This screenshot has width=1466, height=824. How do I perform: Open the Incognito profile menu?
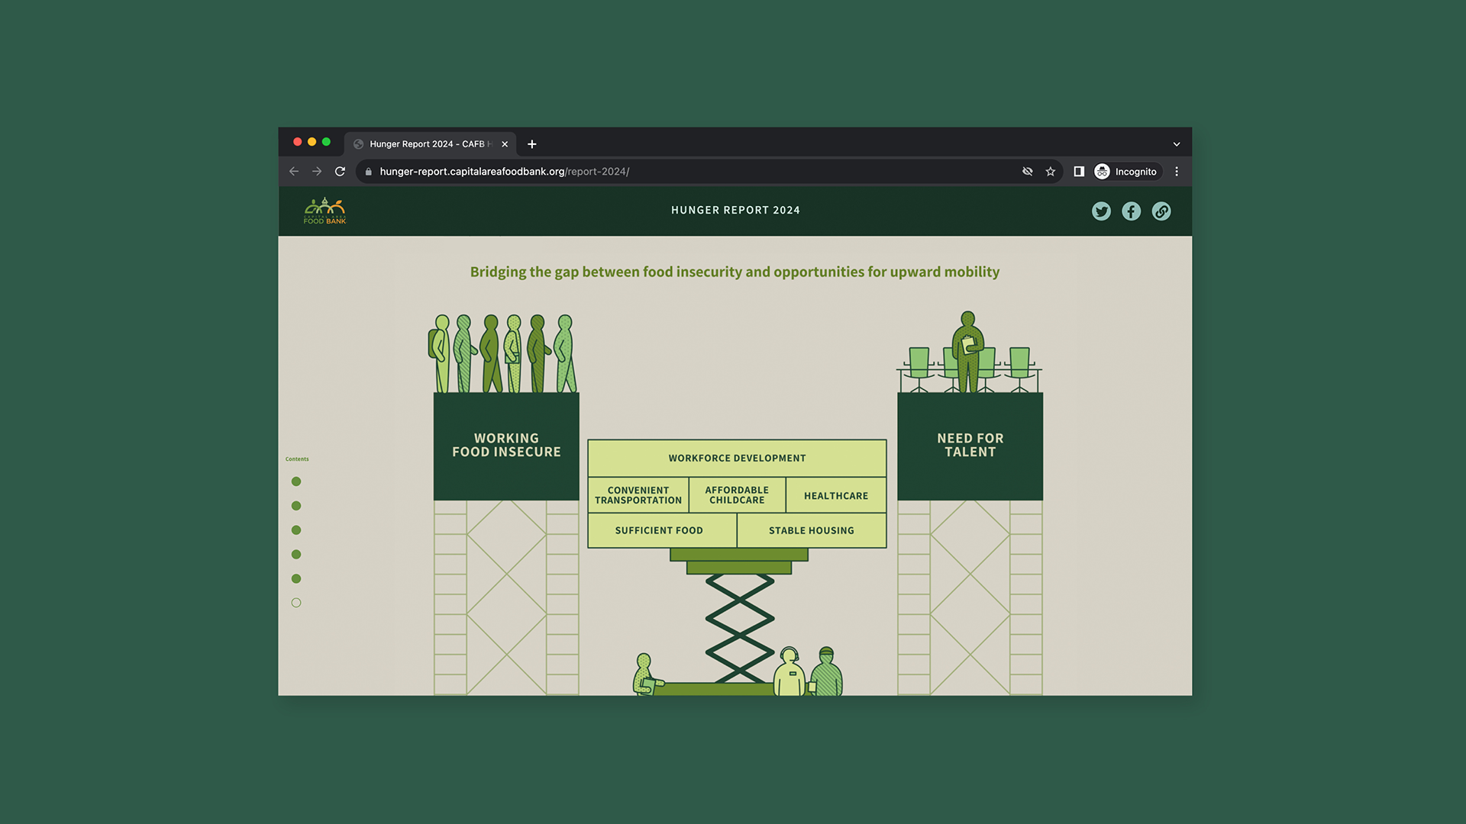[x=1127, y=172]
